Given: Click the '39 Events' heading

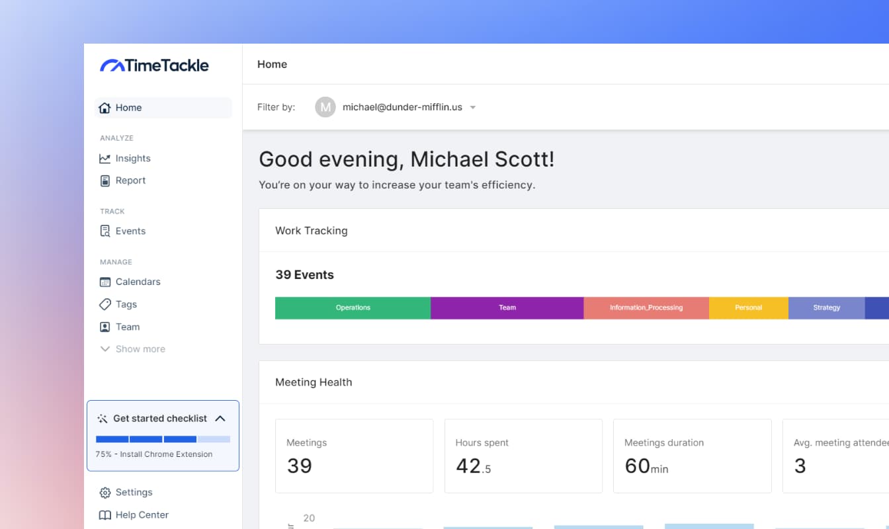Looking at the screenshot, I should [x=304, y=275].
